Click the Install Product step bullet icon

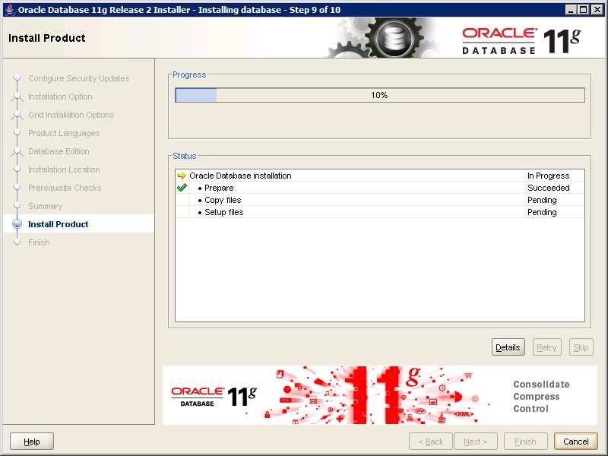coord(17,223)
